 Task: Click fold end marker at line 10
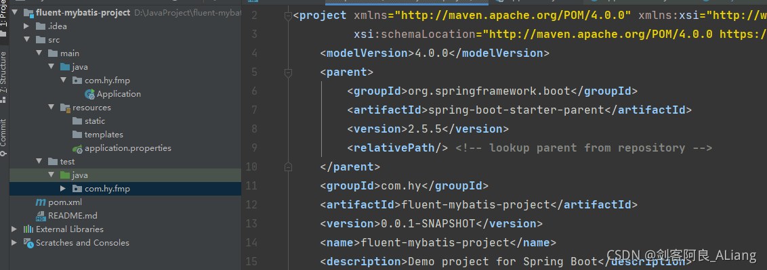pos(288,167)
